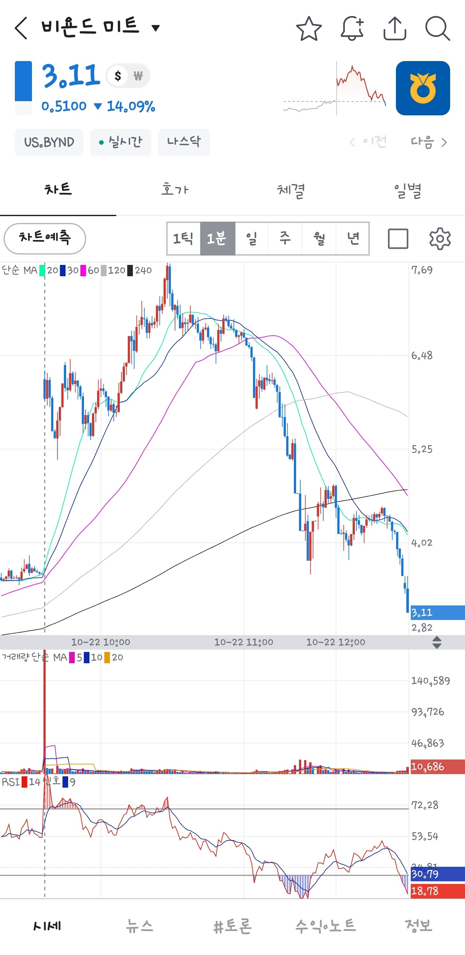This screenshot has width=465, height=955.
Task: Click the 10,686 volume tag on axis
Action: [x=438, y=767]
